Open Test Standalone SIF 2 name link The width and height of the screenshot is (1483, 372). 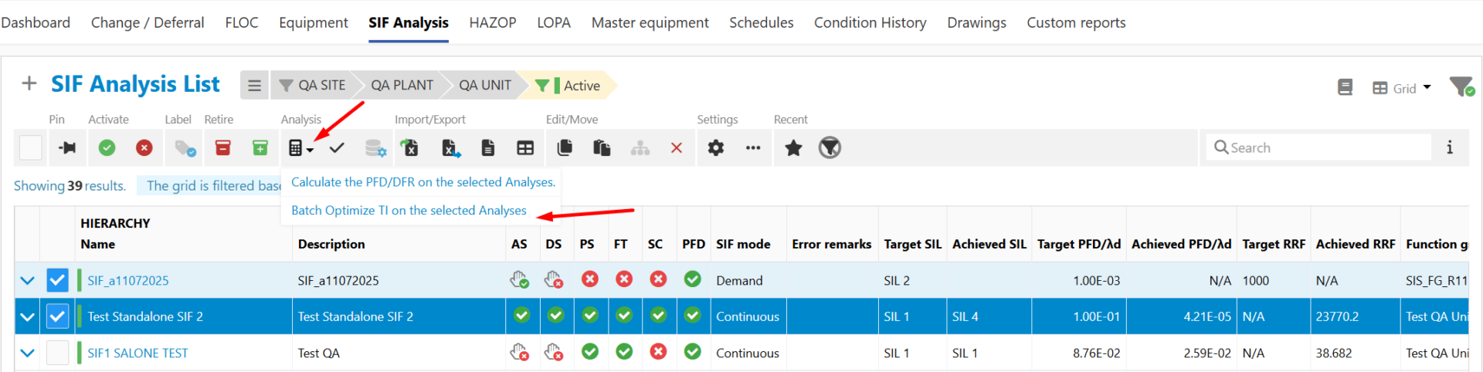[x=145, y=316]
